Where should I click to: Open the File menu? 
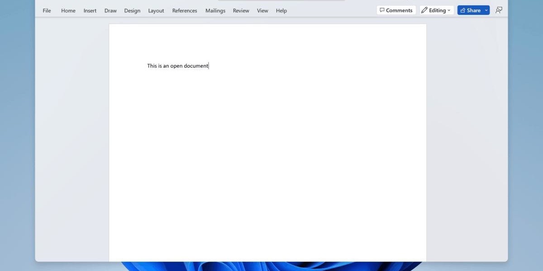[x=47, y=11]
